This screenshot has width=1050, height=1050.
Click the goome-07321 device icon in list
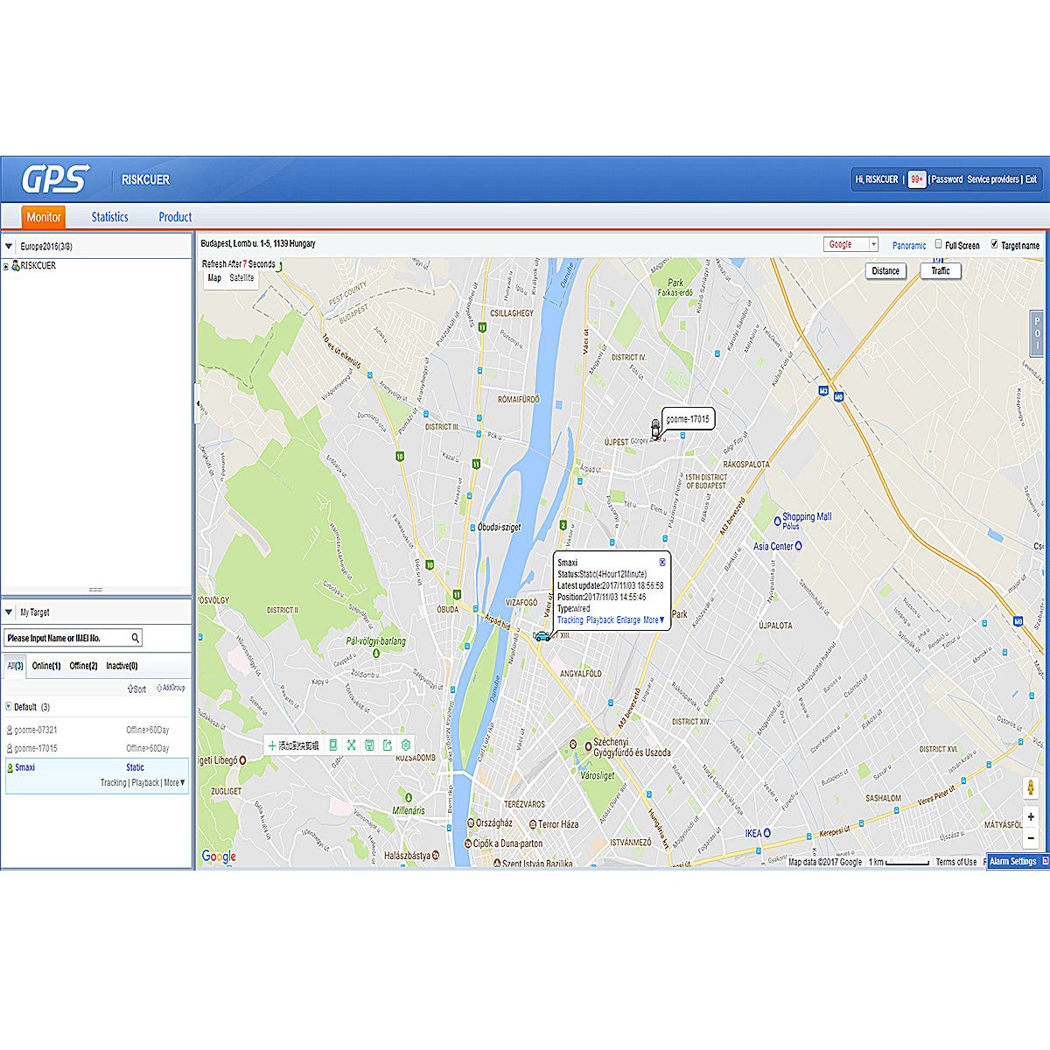click(10, 730)
